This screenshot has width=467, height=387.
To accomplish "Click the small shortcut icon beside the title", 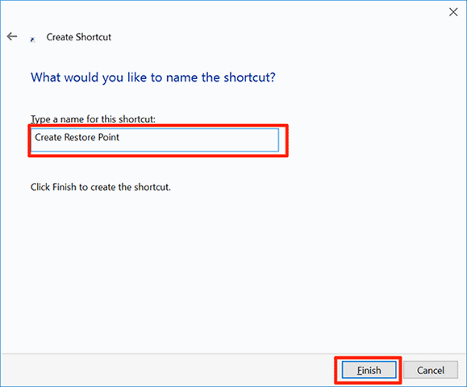I will tap(32, 40).
